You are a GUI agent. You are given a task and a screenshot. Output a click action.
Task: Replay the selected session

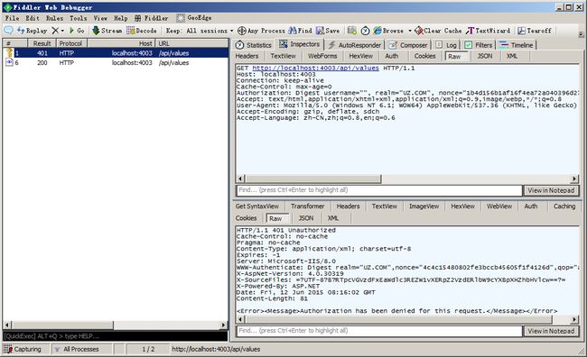click(x=33, y=31)
